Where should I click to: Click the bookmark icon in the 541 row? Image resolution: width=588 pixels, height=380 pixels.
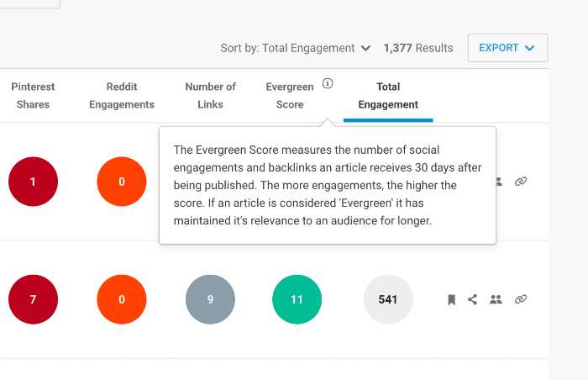tap(452, 299)
